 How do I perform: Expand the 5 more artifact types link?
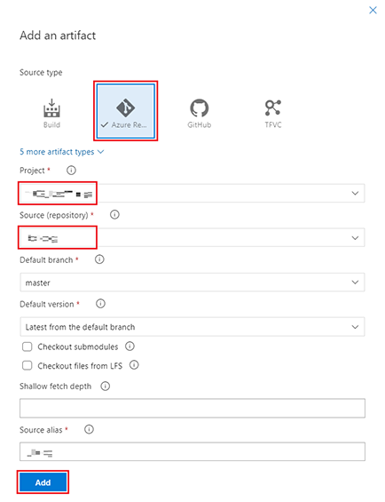pyautogui.click(x=62, y=152)
